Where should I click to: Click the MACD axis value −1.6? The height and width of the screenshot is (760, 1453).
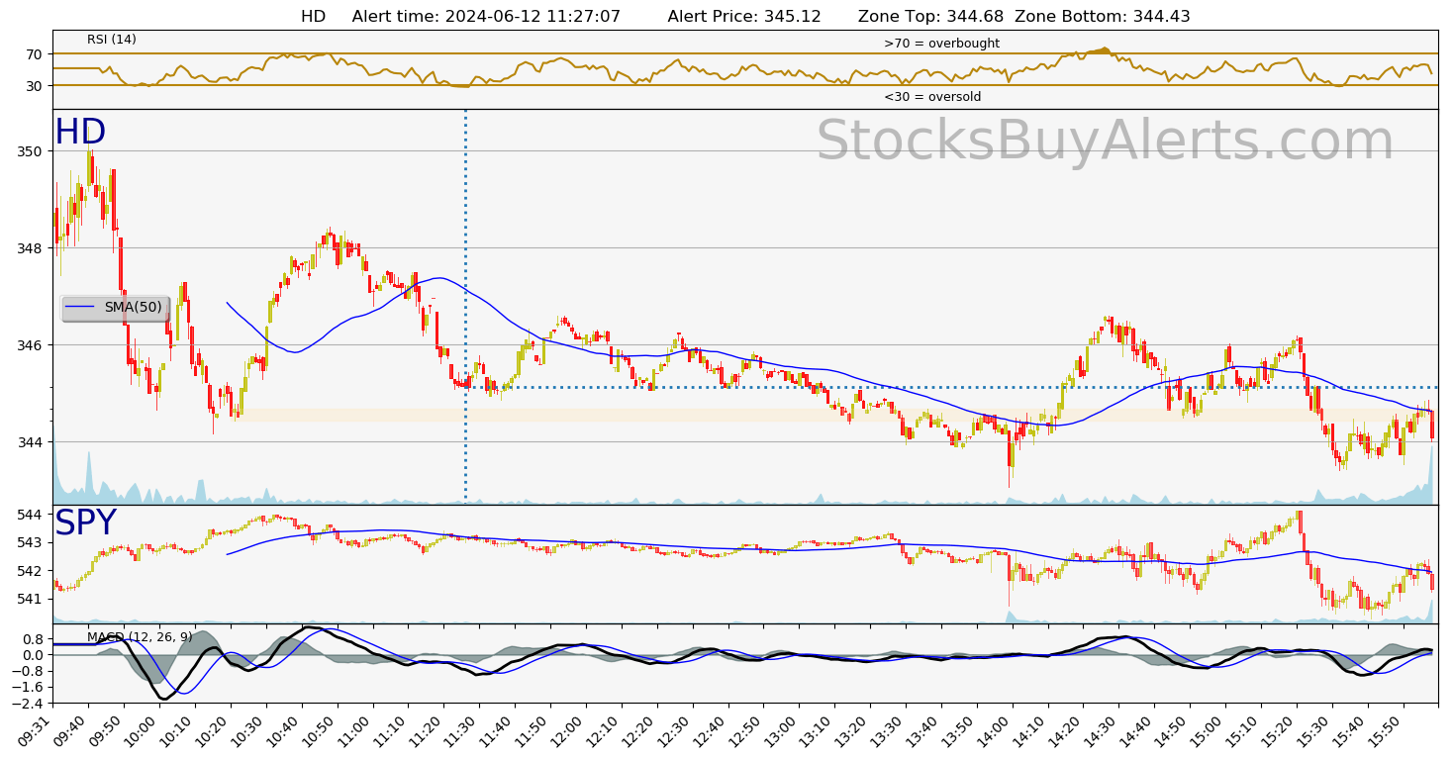tap(28, 687)
